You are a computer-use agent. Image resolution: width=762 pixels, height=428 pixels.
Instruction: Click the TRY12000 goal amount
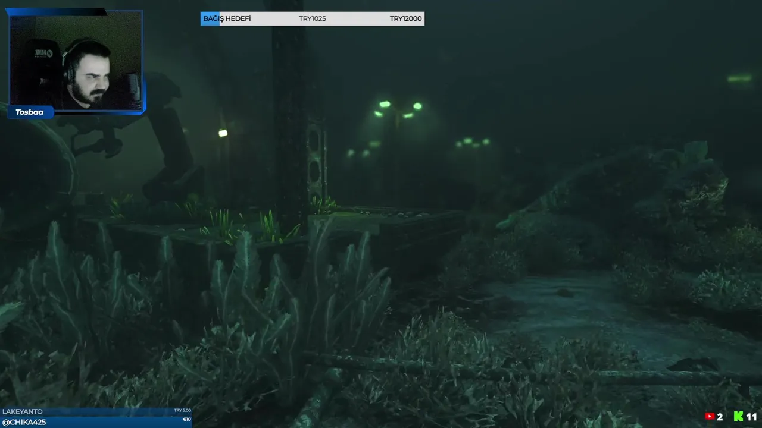(405, 18)
